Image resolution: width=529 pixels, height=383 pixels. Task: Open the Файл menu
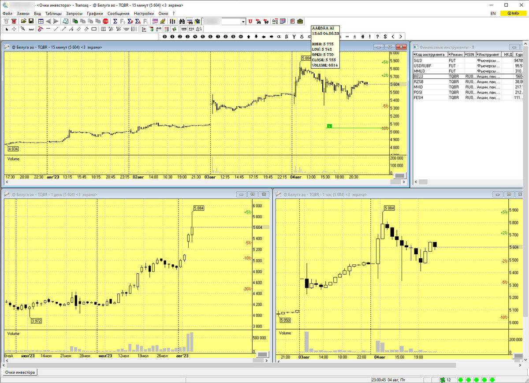tap(7, 13)
